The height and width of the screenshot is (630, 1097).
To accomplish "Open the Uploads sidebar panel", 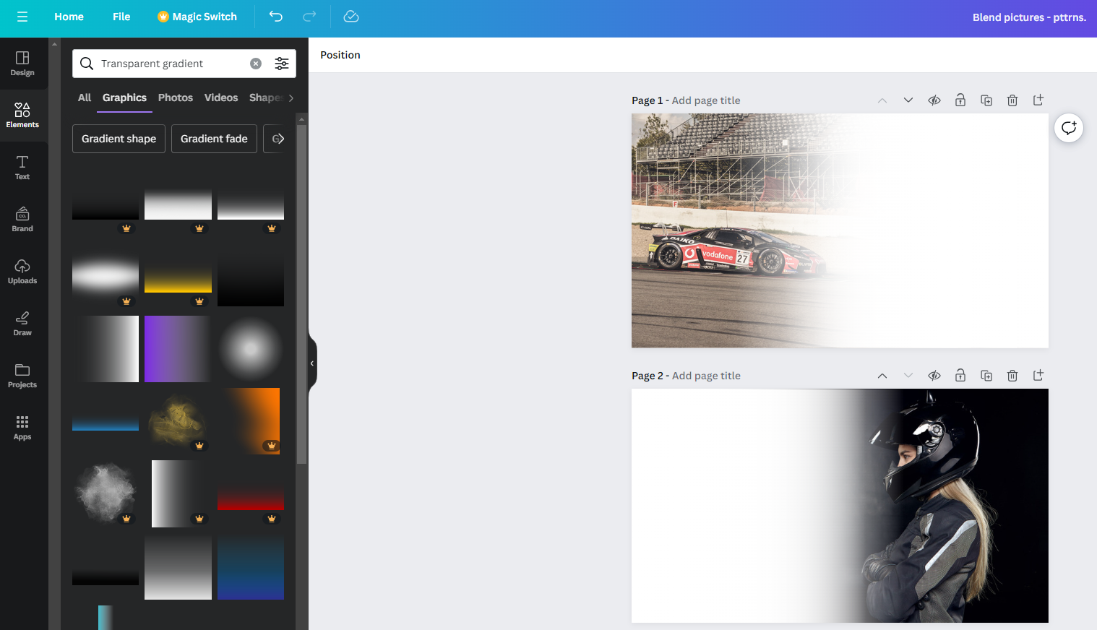I will pos(22,272).
